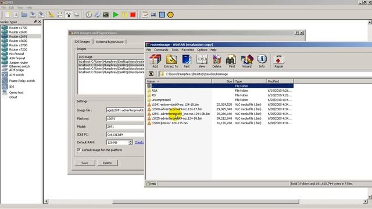The width and height of the screenshot is (372, 209).
Task: Open WinRAR Tools menu
Action: tap(175, 50)
